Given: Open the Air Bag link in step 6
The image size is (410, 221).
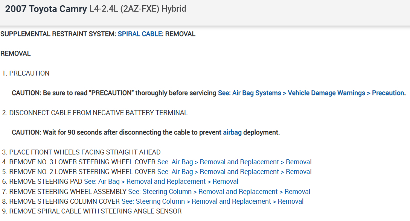Looking at the screenshot, I should coord(108,182).
